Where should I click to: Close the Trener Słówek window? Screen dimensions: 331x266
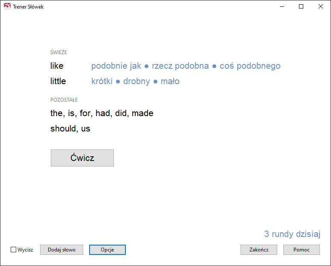pos(321,6)
